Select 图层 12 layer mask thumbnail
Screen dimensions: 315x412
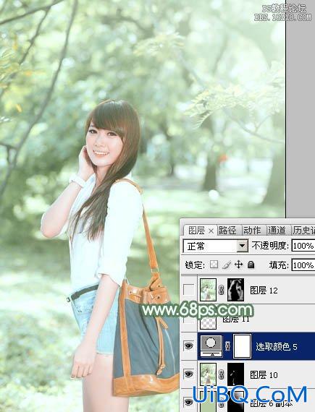tap(236, 290)
